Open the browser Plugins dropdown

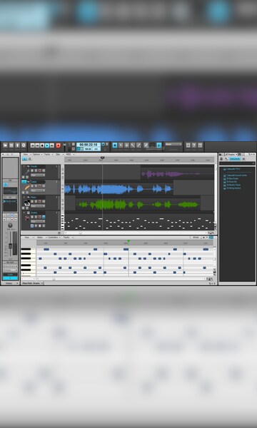[231, 155]
